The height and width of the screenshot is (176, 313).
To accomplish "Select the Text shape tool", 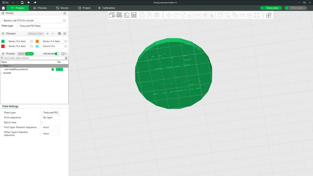I will [x=228, y=15].
